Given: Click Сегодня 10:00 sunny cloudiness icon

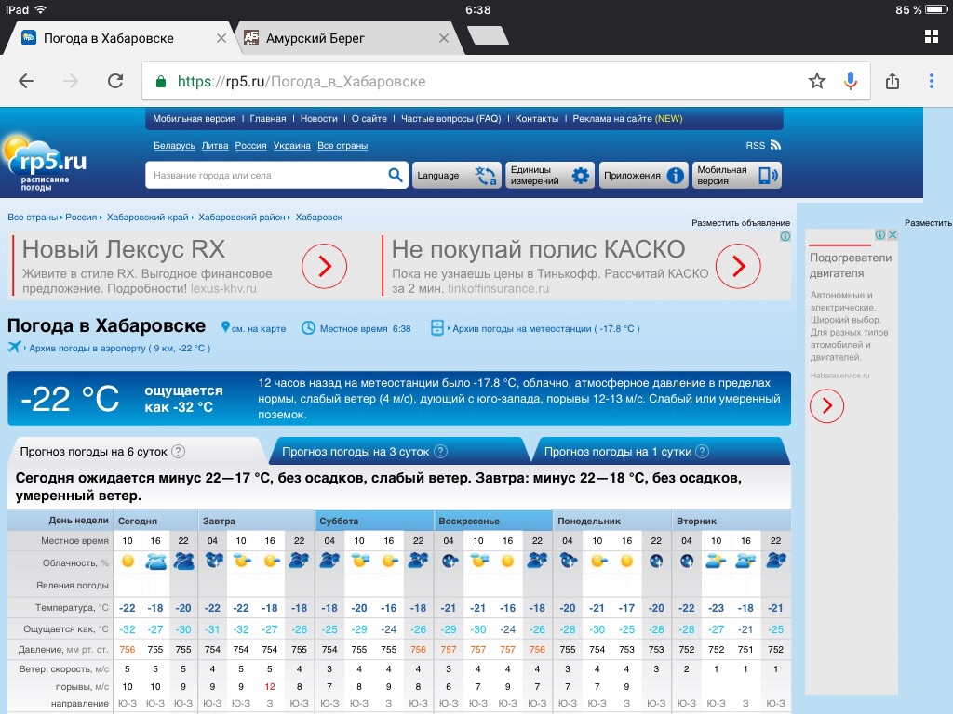Looking at the screenshot, I should tap(128, 561).
